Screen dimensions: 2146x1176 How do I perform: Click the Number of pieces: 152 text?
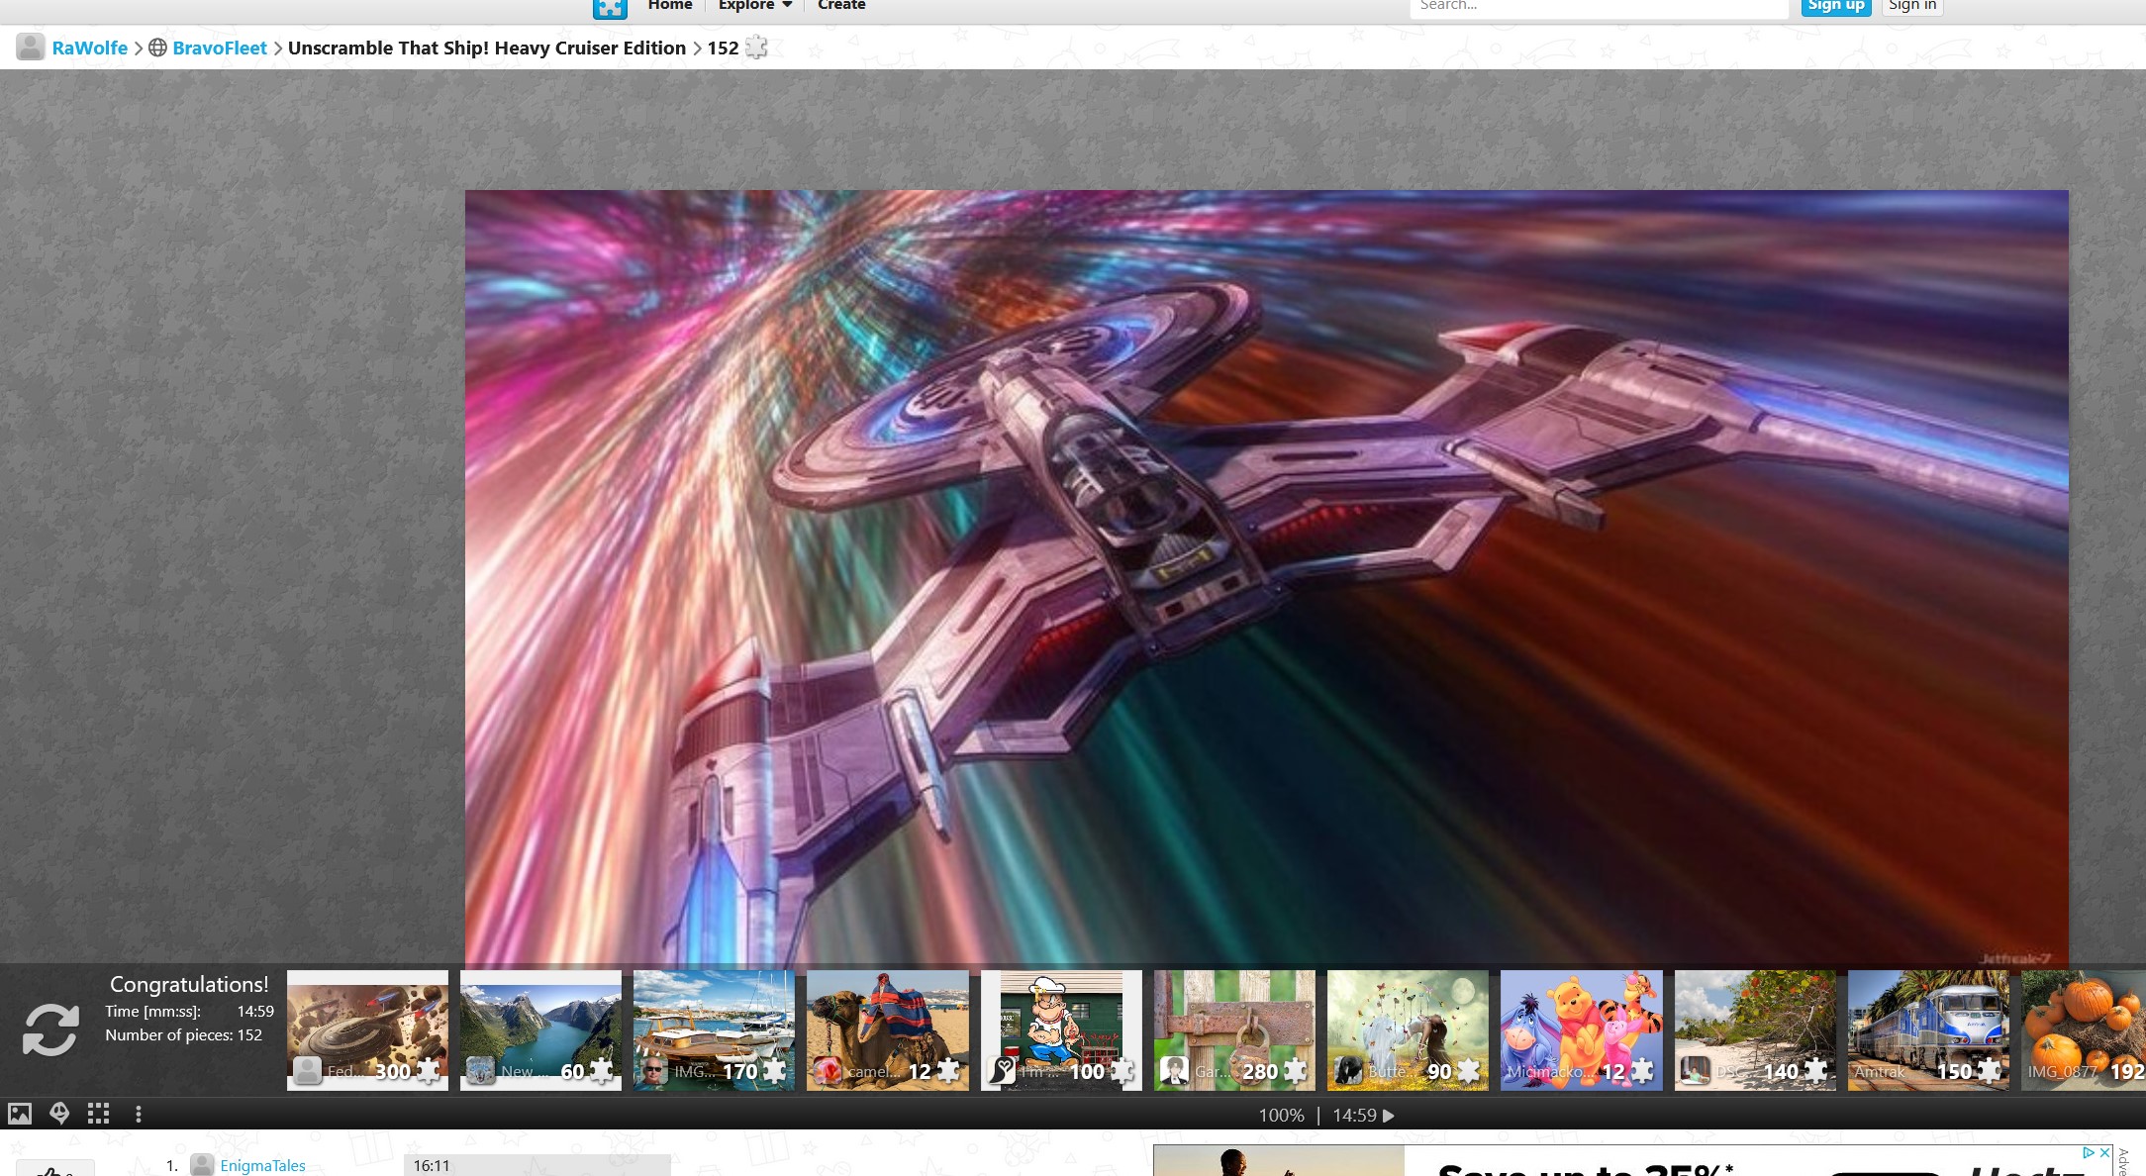184,1035
